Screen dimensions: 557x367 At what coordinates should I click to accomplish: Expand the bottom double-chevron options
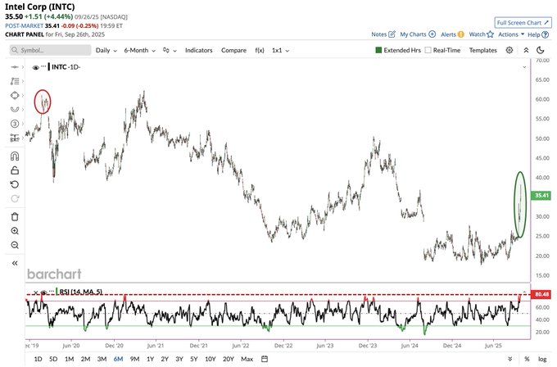(510, 359)
